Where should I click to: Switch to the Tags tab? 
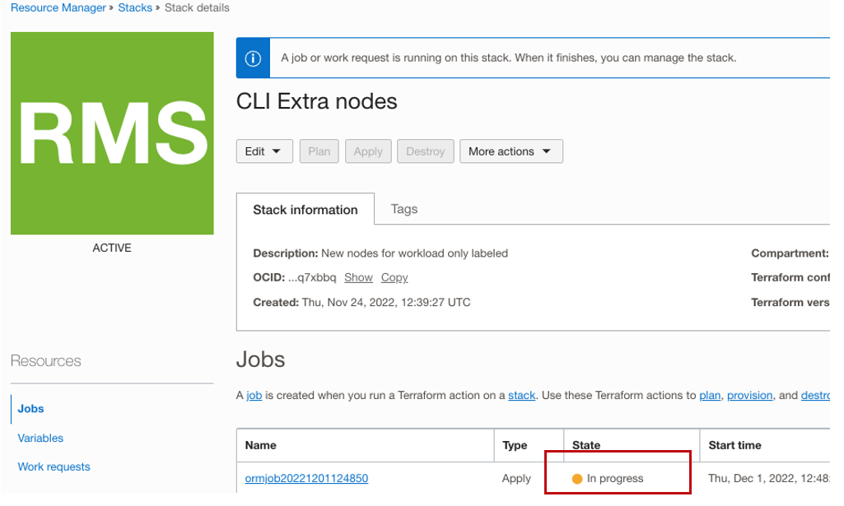(404, 209)
